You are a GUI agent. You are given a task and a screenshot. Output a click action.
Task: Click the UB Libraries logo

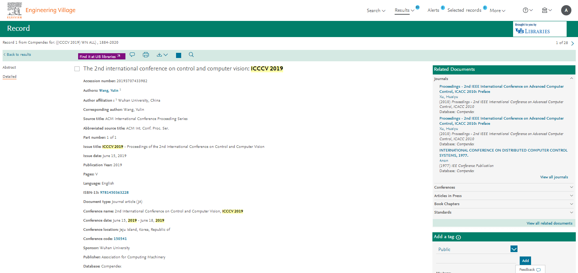540,29
